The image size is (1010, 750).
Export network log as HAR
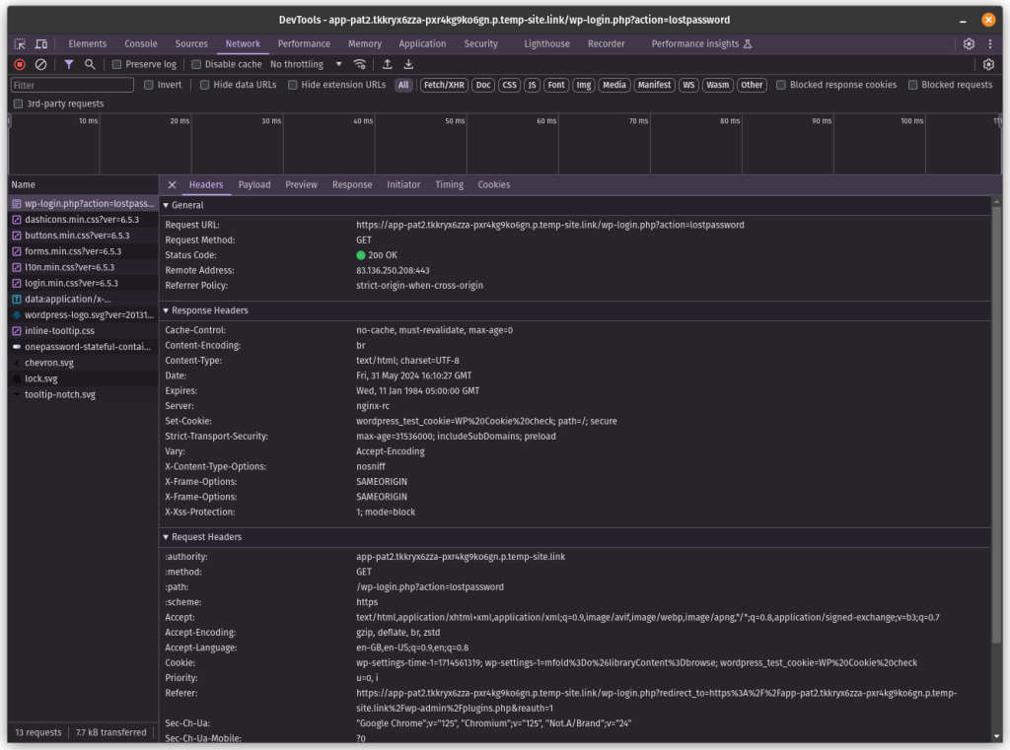pos(408,63)
